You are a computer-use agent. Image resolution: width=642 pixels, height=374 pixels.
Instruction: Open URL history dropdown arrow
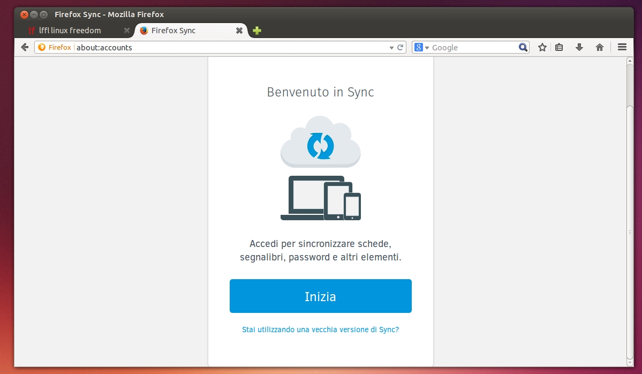pyautogui.click(x=391, y=48)
